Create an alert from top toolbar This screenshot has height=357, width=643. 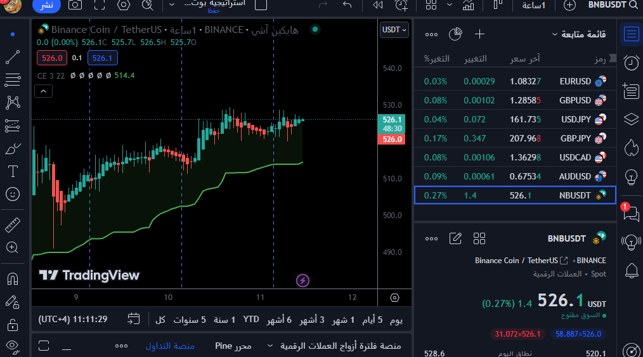[401, 5]
